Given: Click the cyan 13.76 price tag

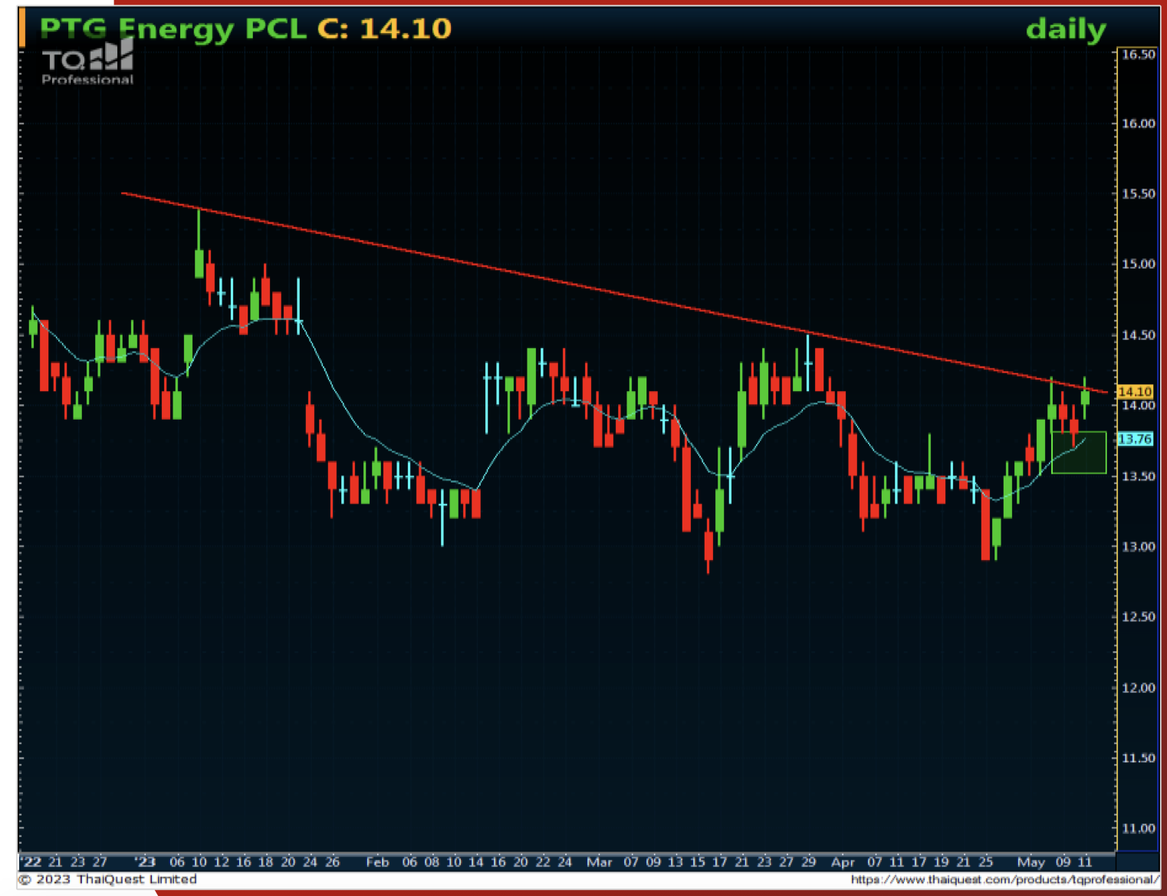Looking at the screenshot, I should (x=1135, y=439).
